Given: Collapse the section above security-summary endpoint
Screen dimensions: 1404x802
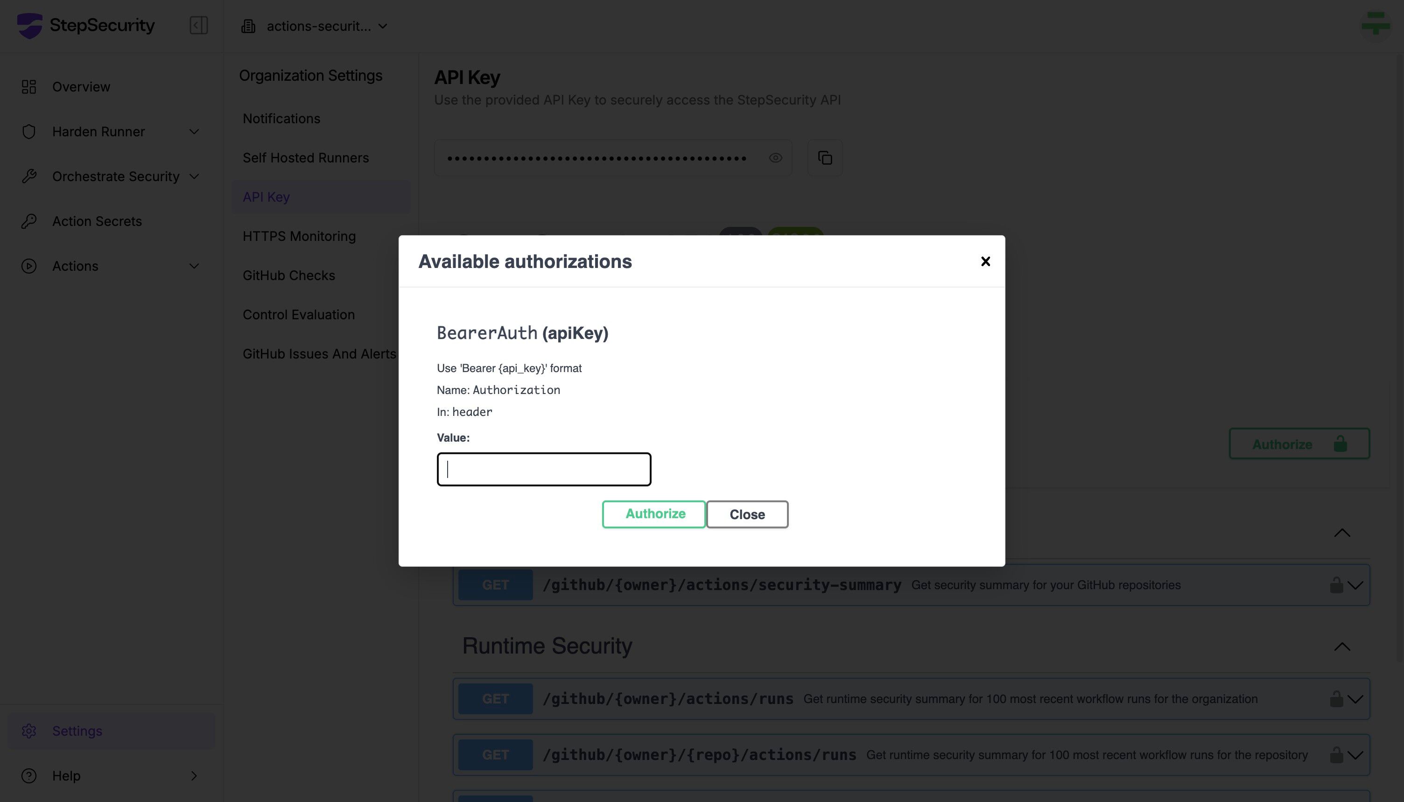Looking at the screenshot, I should point(1342,533).
